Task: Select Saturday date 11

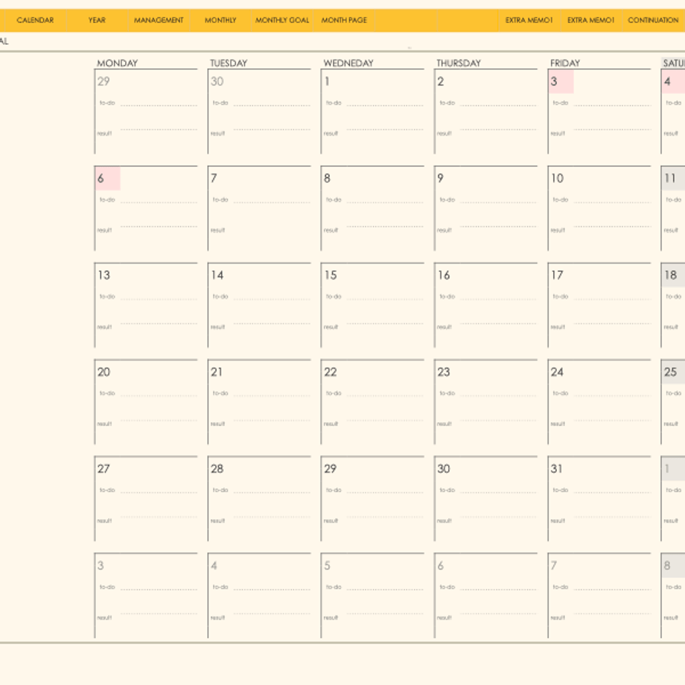Action: click(x=670, y=178)
